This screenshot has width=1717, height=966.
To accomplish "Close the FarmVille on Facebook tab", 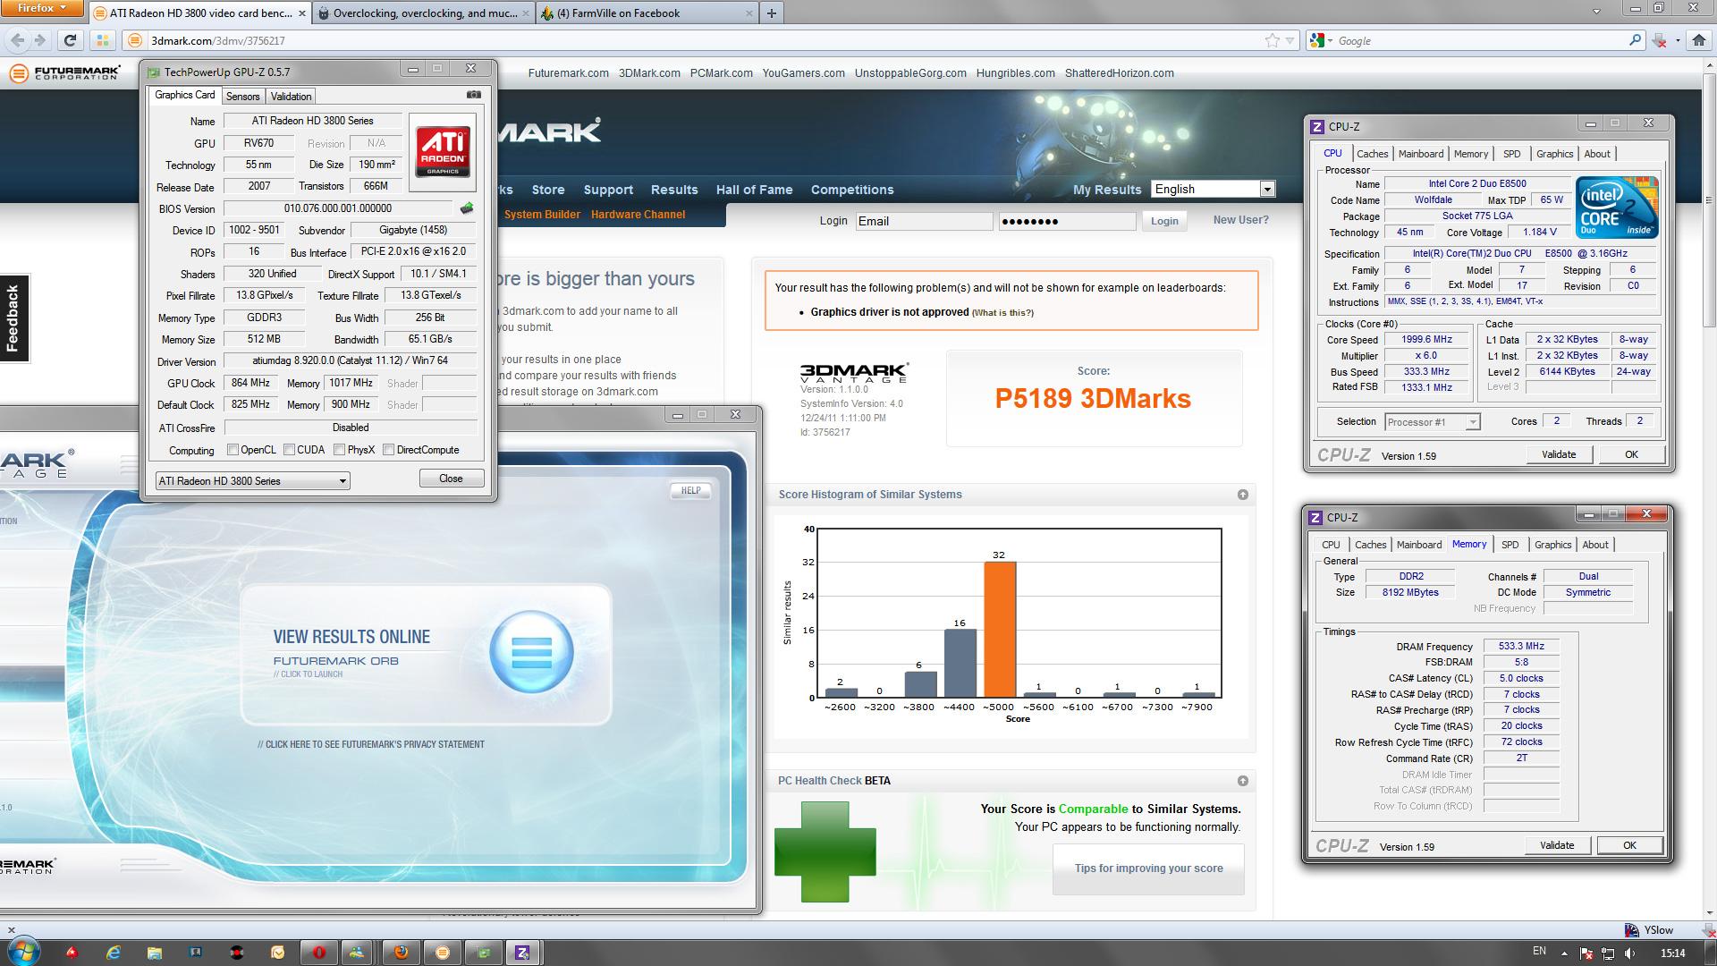I will point(749,13).
